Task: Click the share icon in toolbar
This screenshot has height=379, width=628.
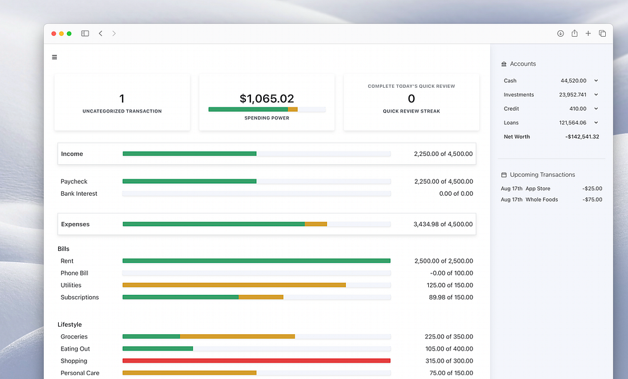Action: pyautogui.click(x=574, y=33)
